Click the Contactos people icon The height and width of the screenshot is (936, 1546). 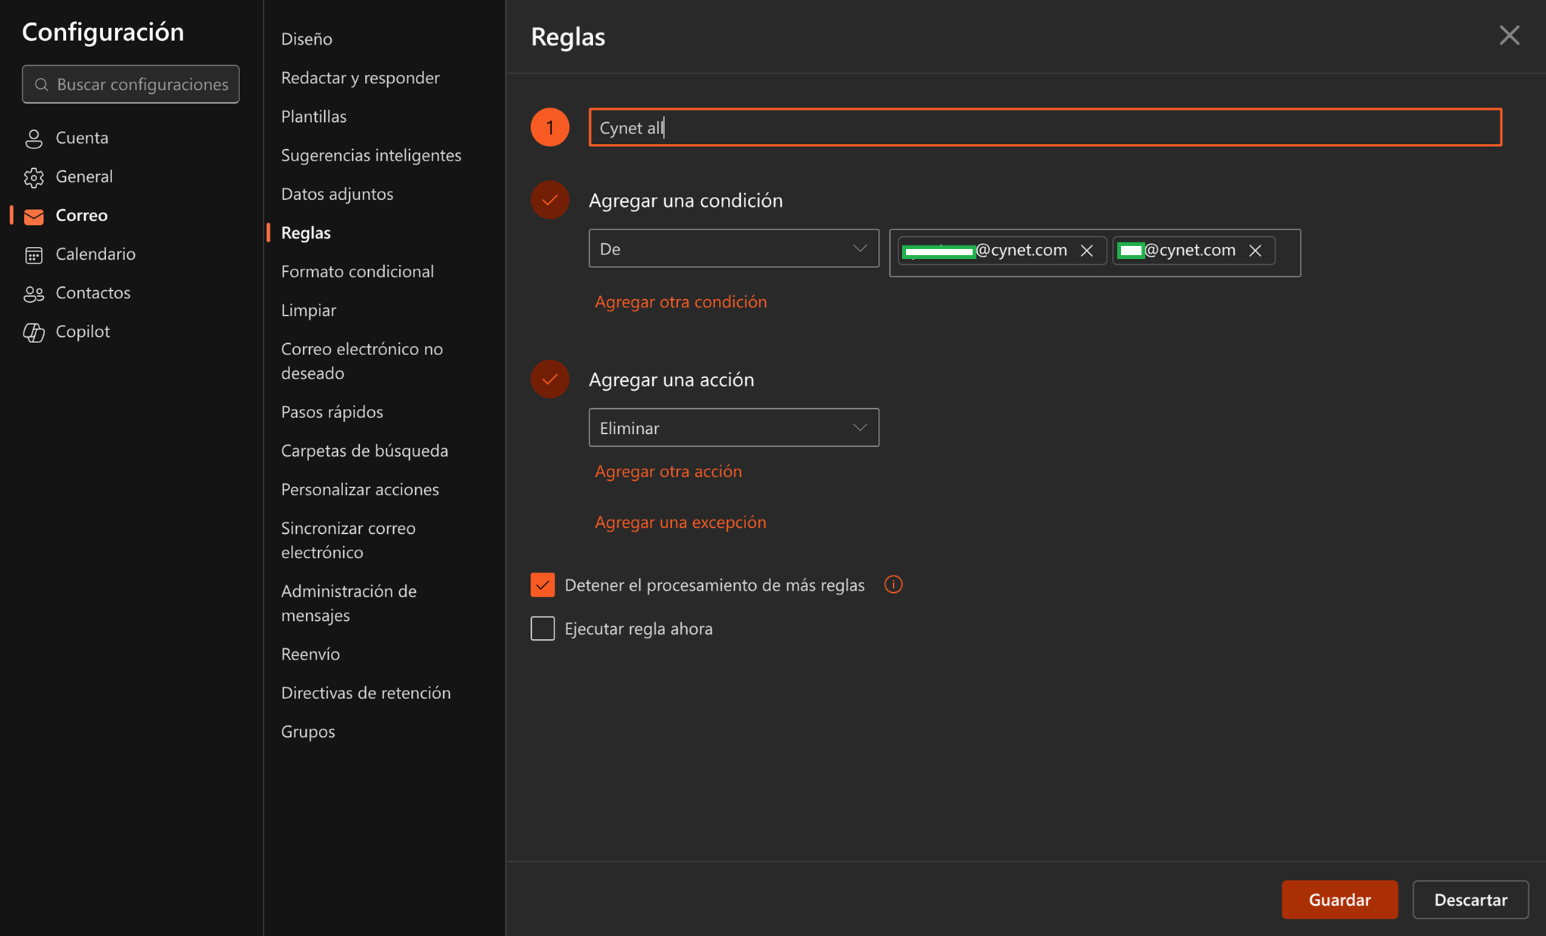(33, 293)
